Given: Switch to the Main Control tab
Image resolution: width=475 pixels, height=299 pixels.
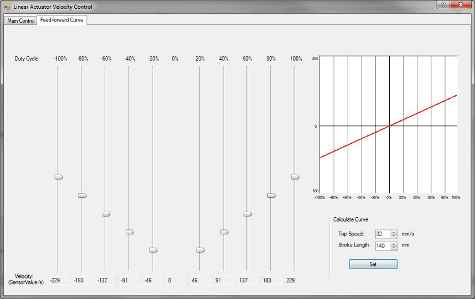Looking at the screenshot, I should point(21,20).
